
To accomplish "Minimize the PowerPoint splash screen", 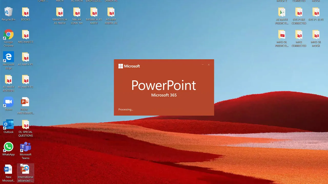I will (202, 65).
